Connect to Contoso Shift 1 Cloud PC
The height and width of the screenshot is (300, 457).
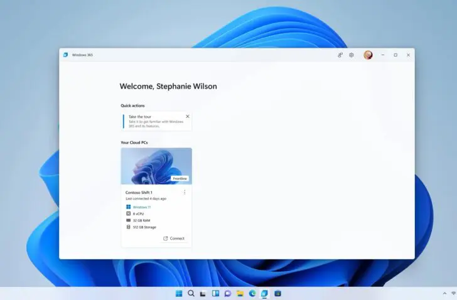coord(174,238)
